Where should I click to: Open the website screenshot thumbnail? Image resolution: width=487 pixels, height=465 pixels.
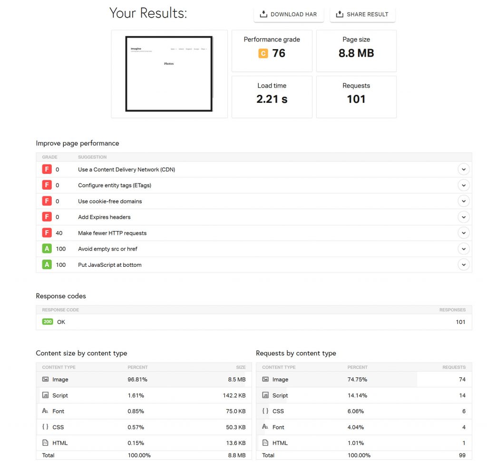click(169, 74)
